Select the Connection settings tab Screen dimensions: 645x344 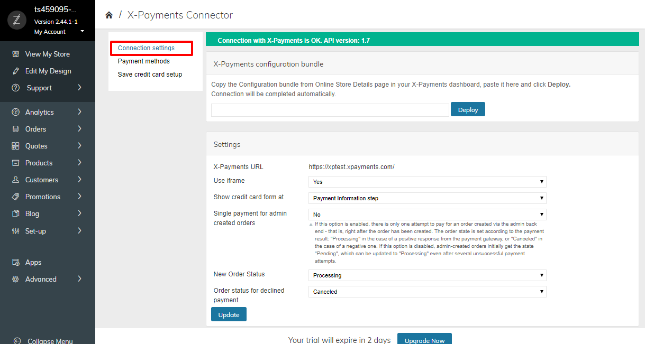pyautogui.click(x=146, y=48)
